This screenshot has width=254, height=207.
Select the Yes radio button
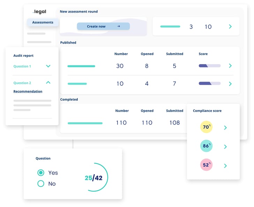coord(41,173)
